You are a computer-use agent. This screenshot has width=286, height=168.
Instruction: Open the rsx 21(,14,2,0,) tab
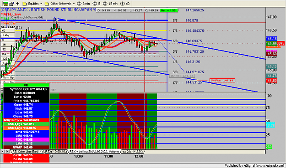132,151
